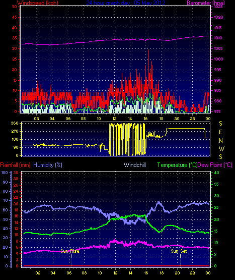Click the 100 value on humidity axis
This screenshot has height=280, width=235.
[x=5, y=173]
